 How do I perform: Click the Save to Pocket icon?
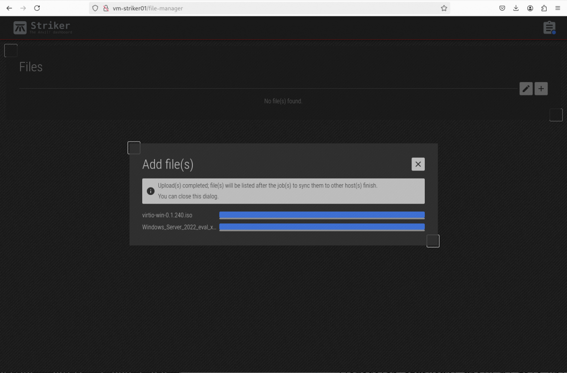(502, 8)
